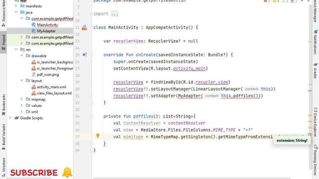
Task: Select pdf_icon.png file
Action: coord(48,75)
